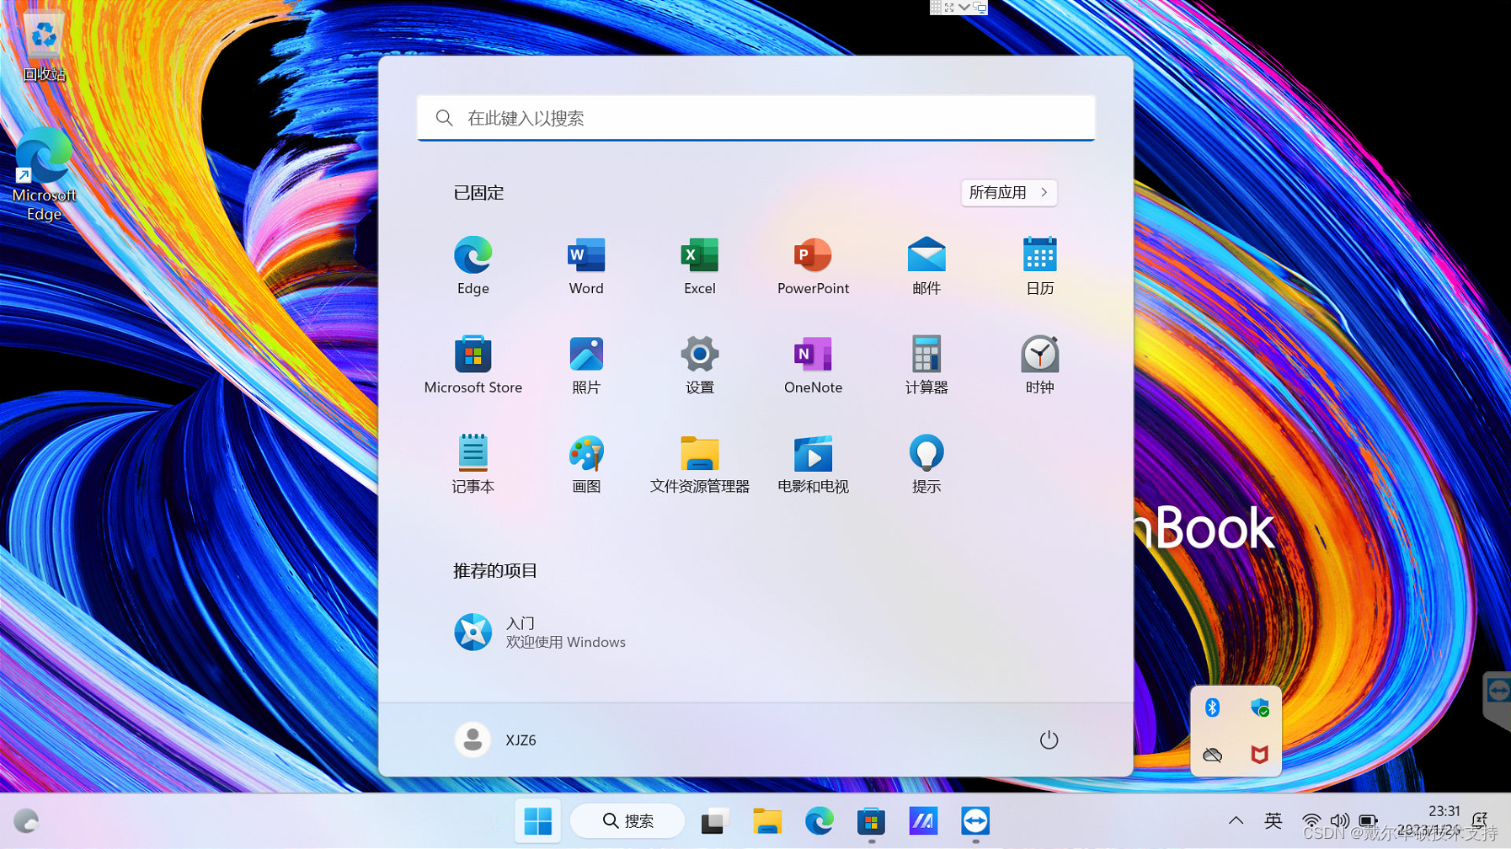1511x849 pixels.
Task: Click the Windows Start button on taskbar
Action: pyautogui.click(x=537, y=820)
